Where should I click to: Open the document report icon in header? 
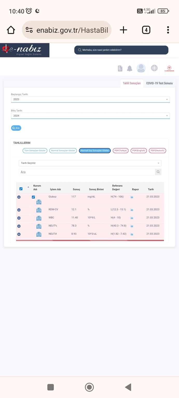120,69
